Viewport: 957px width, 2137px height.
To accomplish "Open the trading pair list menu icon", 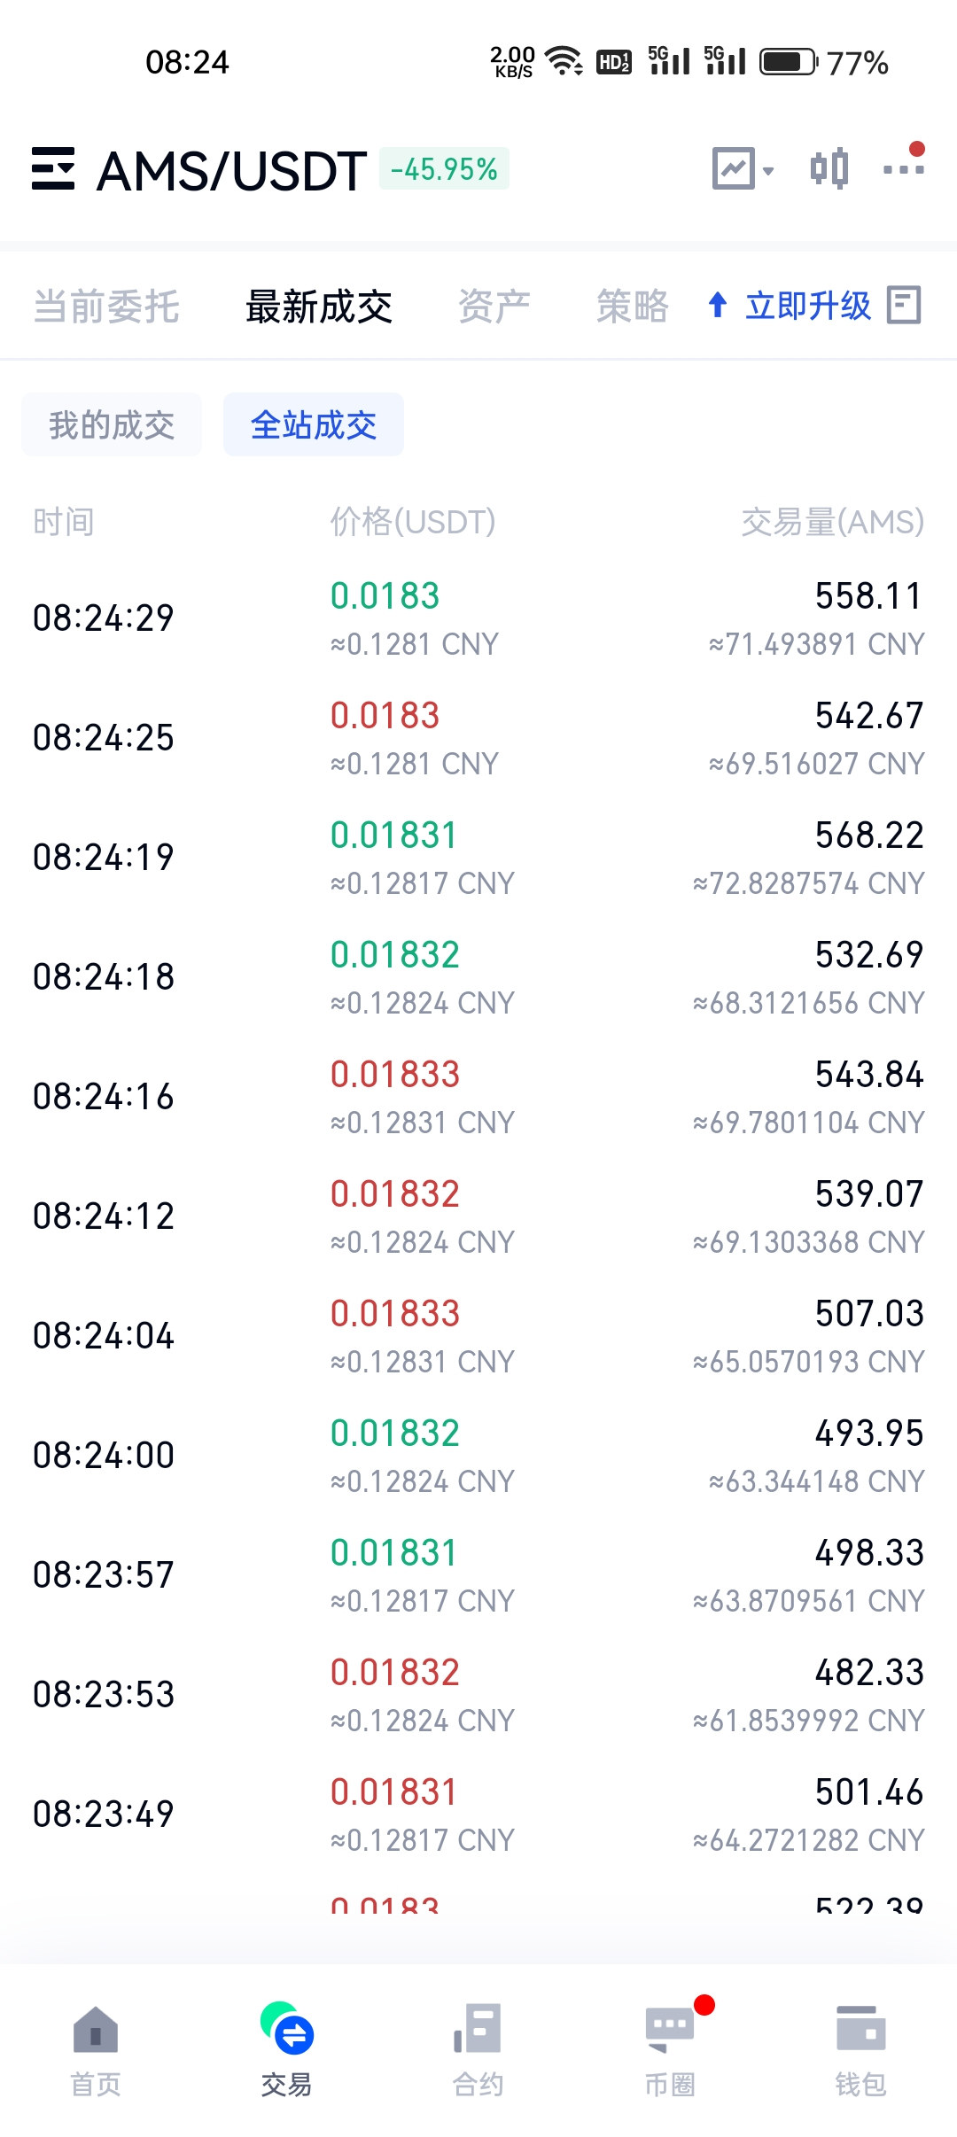I will [53, 168].
